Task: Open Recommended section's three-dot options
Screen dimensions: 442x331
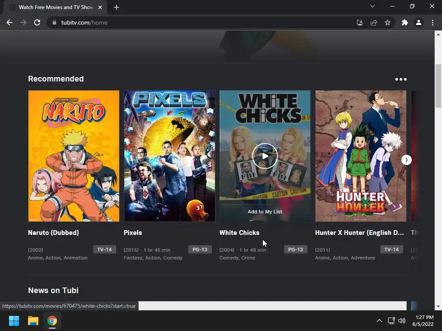Action: click(x=401, y=79)
